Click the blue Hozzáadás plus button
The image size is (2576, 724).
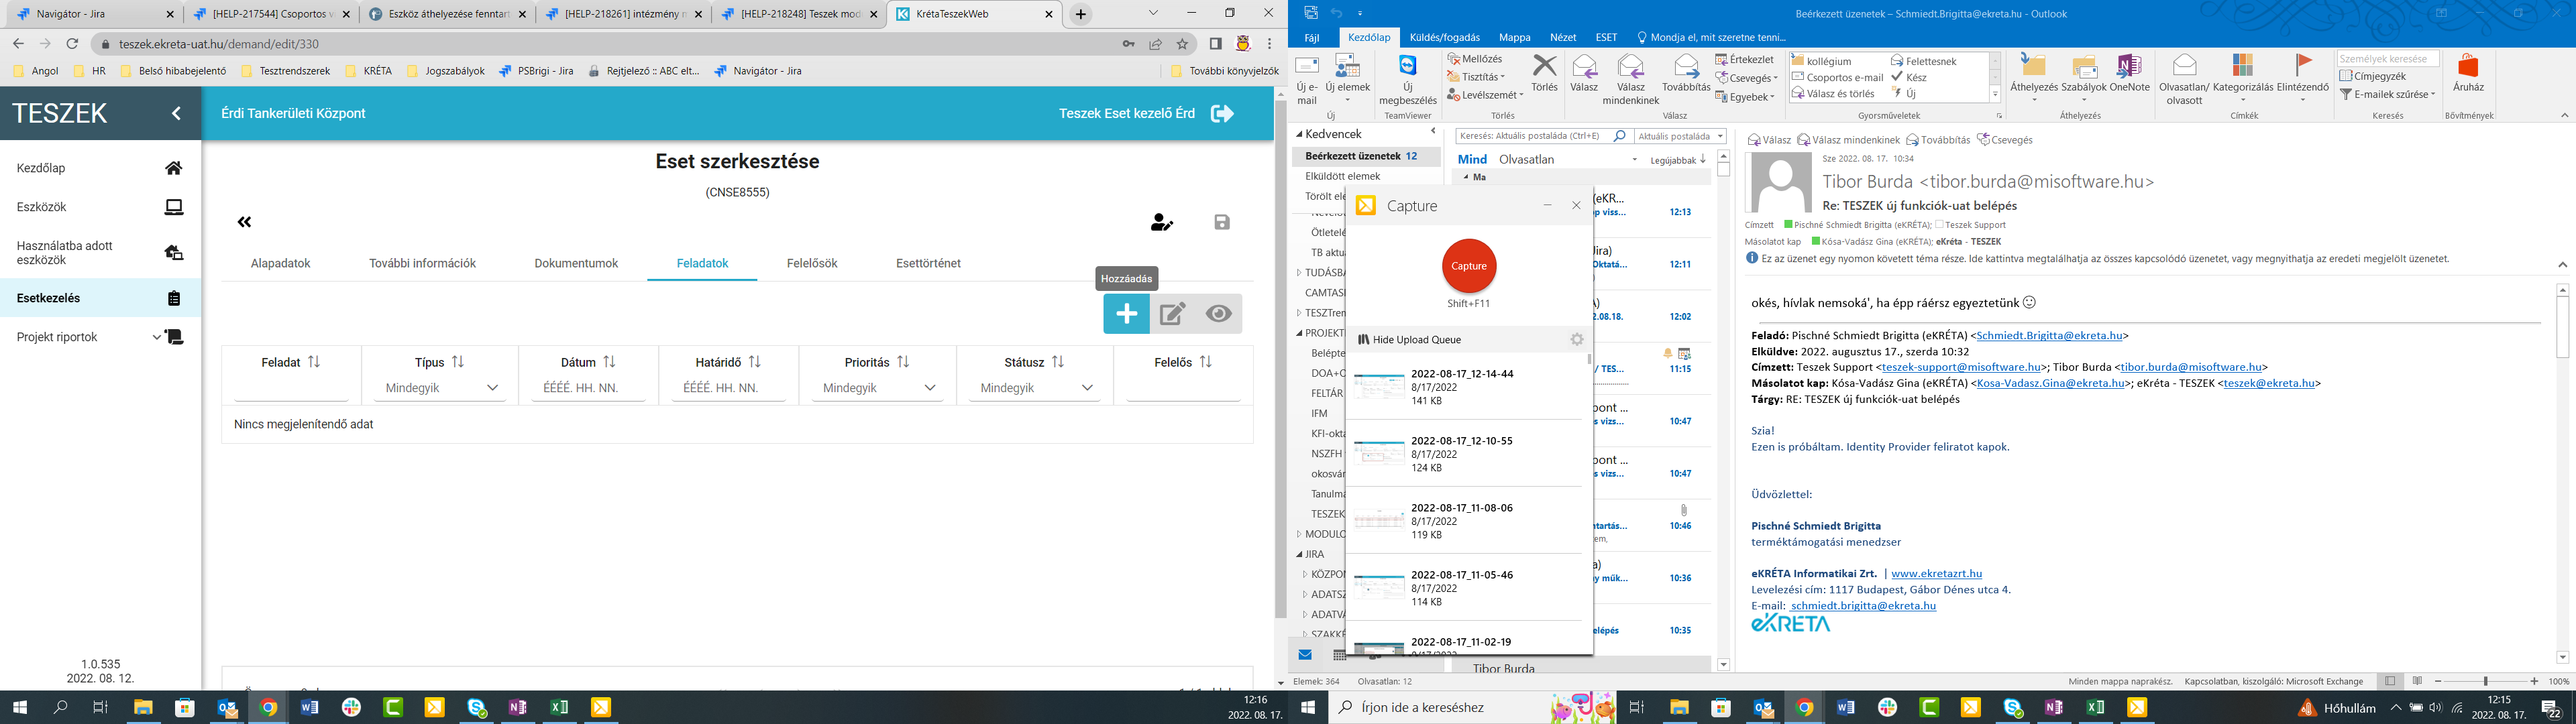(1126, 314)
